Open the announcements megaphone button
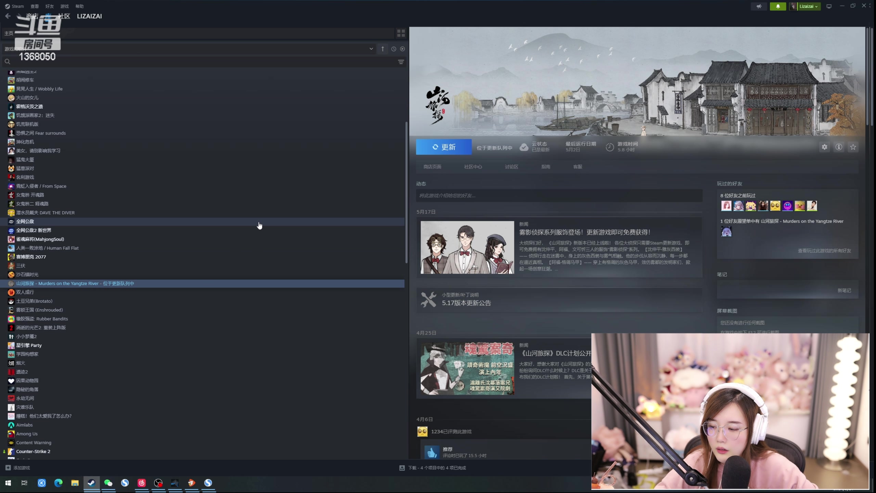The height and width of the screenshot is (493, 876). [x=759, y=6]
